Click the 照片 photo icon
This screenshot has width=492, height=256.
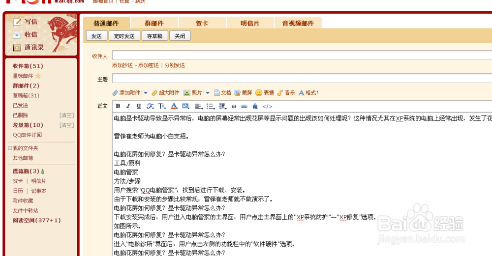point(186,93)
